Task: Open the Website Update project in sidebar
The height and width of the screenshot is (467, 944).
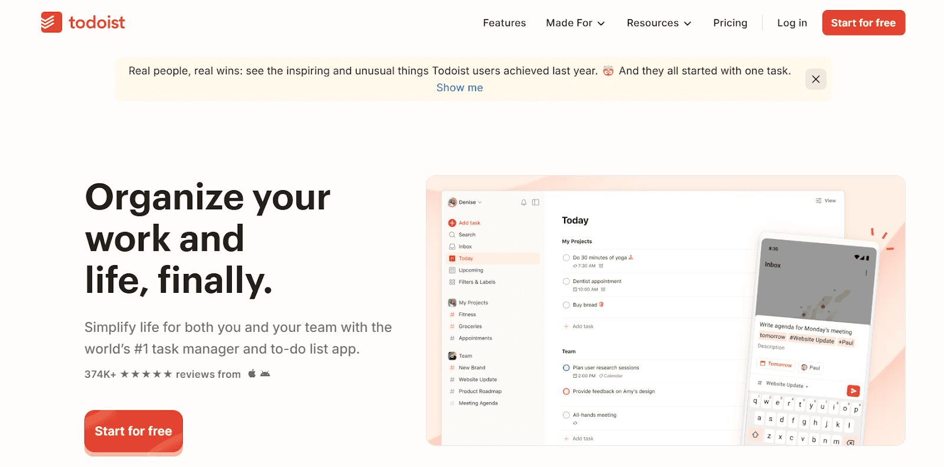Action: pyautogui.click(x=478, y=380)
